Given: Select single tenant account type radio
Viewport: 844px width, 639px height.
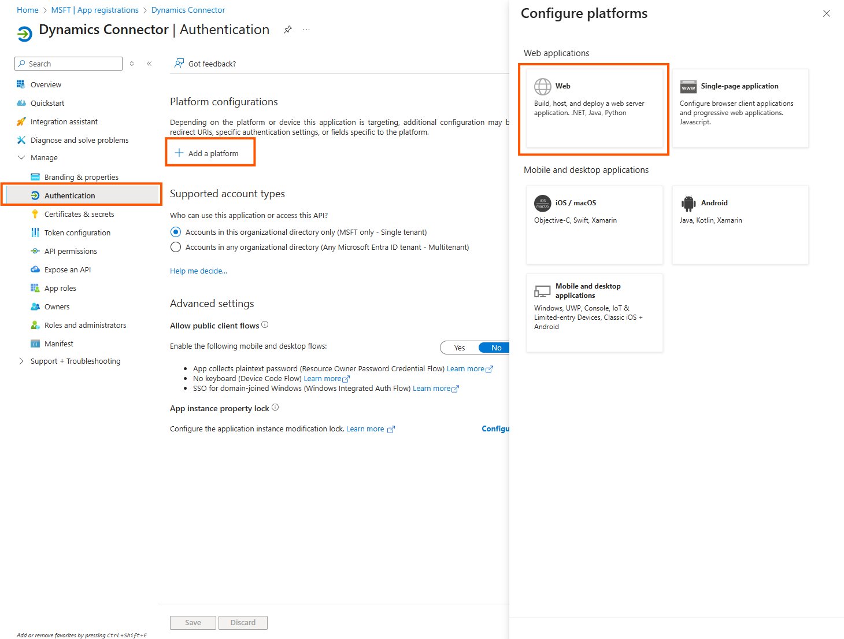Looking at the screenshot, I should (176, 232).
